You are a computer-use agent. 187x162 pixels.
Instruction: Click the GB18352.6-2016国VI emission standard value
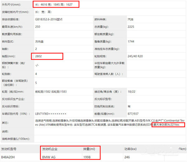tap(51, 19)
